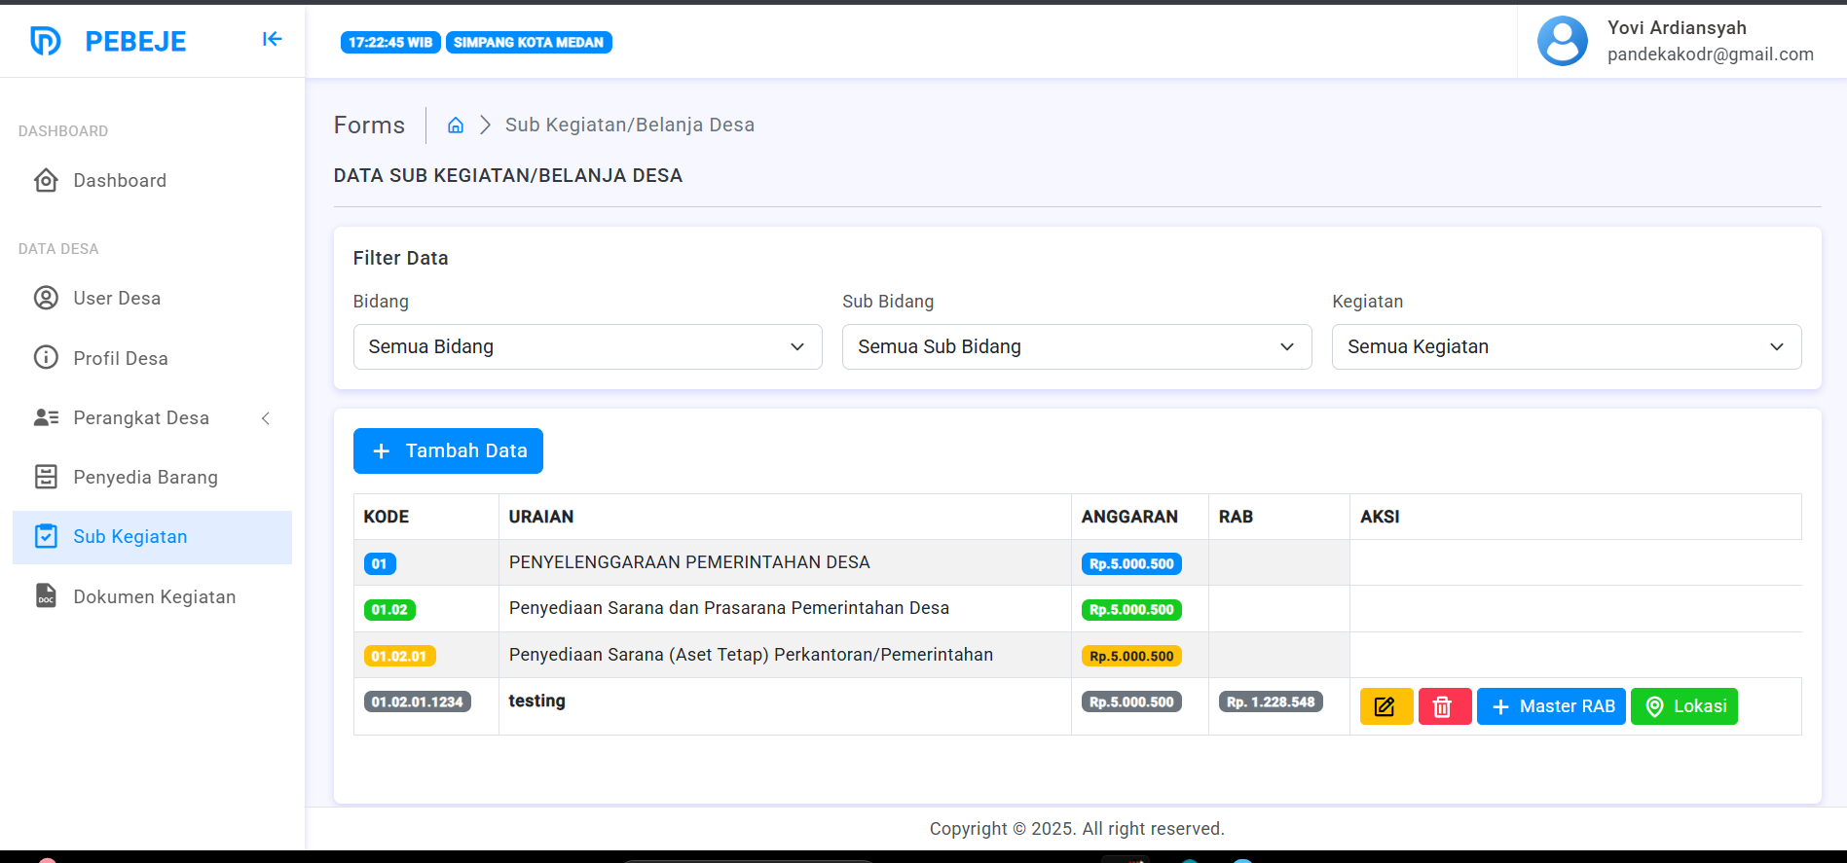Click the PEBEJE logo icon

46,41
